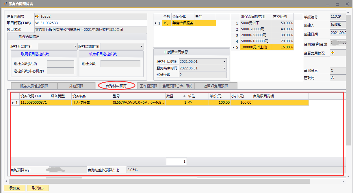Switch to the 服务人员差旅预算 tab
353x193 pixels.
[34, 86]
